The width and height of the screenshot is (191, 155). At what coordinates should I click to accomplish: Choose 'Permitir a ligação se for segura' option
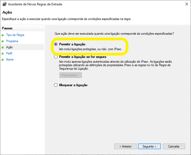tap(56, 57)
